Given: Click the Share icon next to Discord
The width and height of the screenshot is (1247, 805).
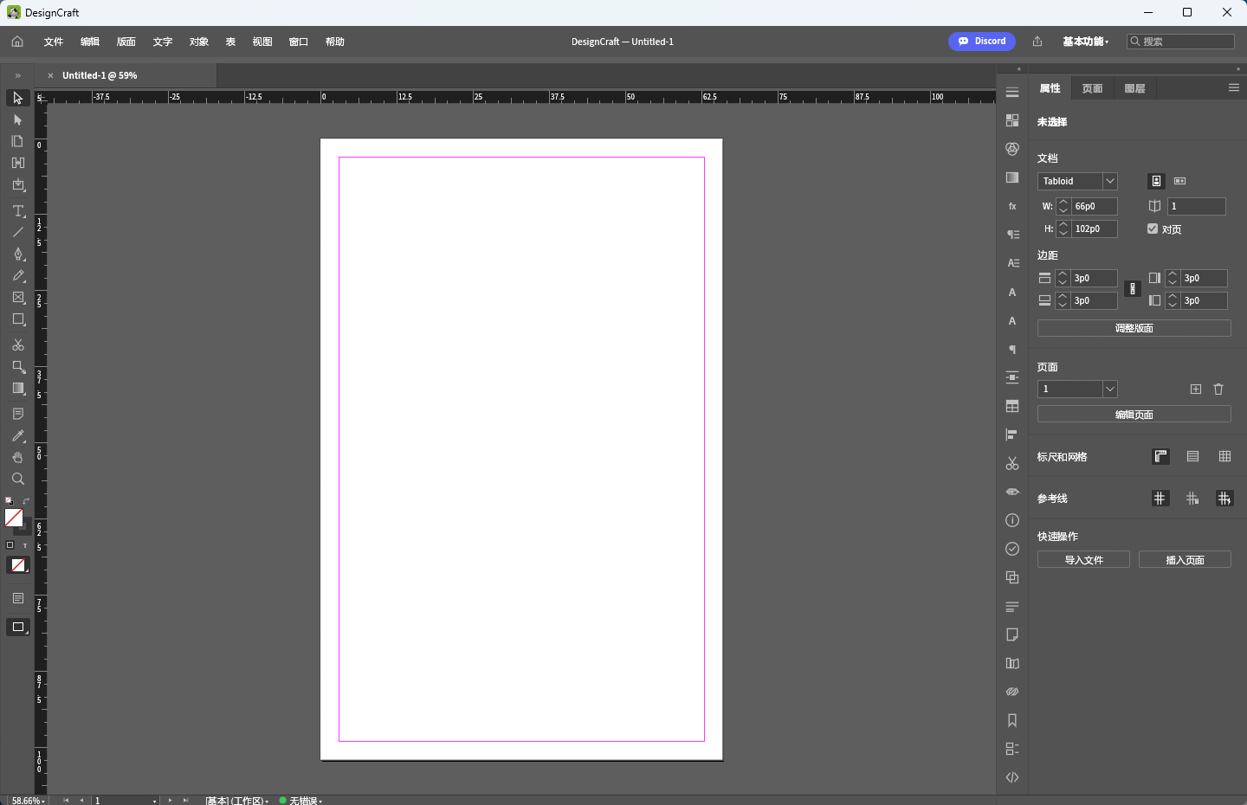Looking at the screenshot, I should (1037, 42).
